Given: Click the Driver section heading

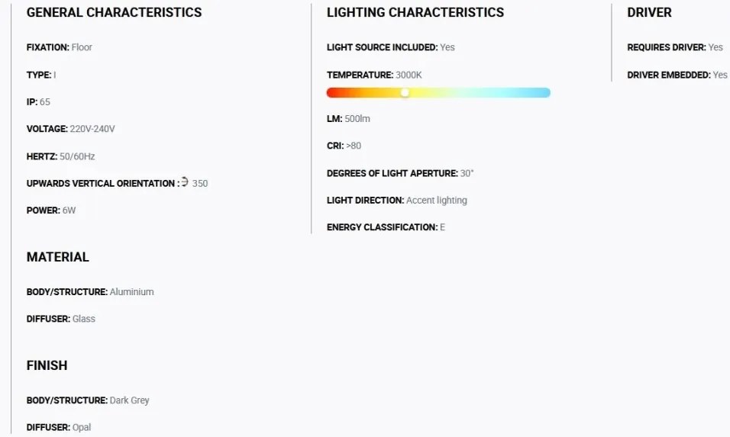Looking at the screenshot, I should pos(650,12).
